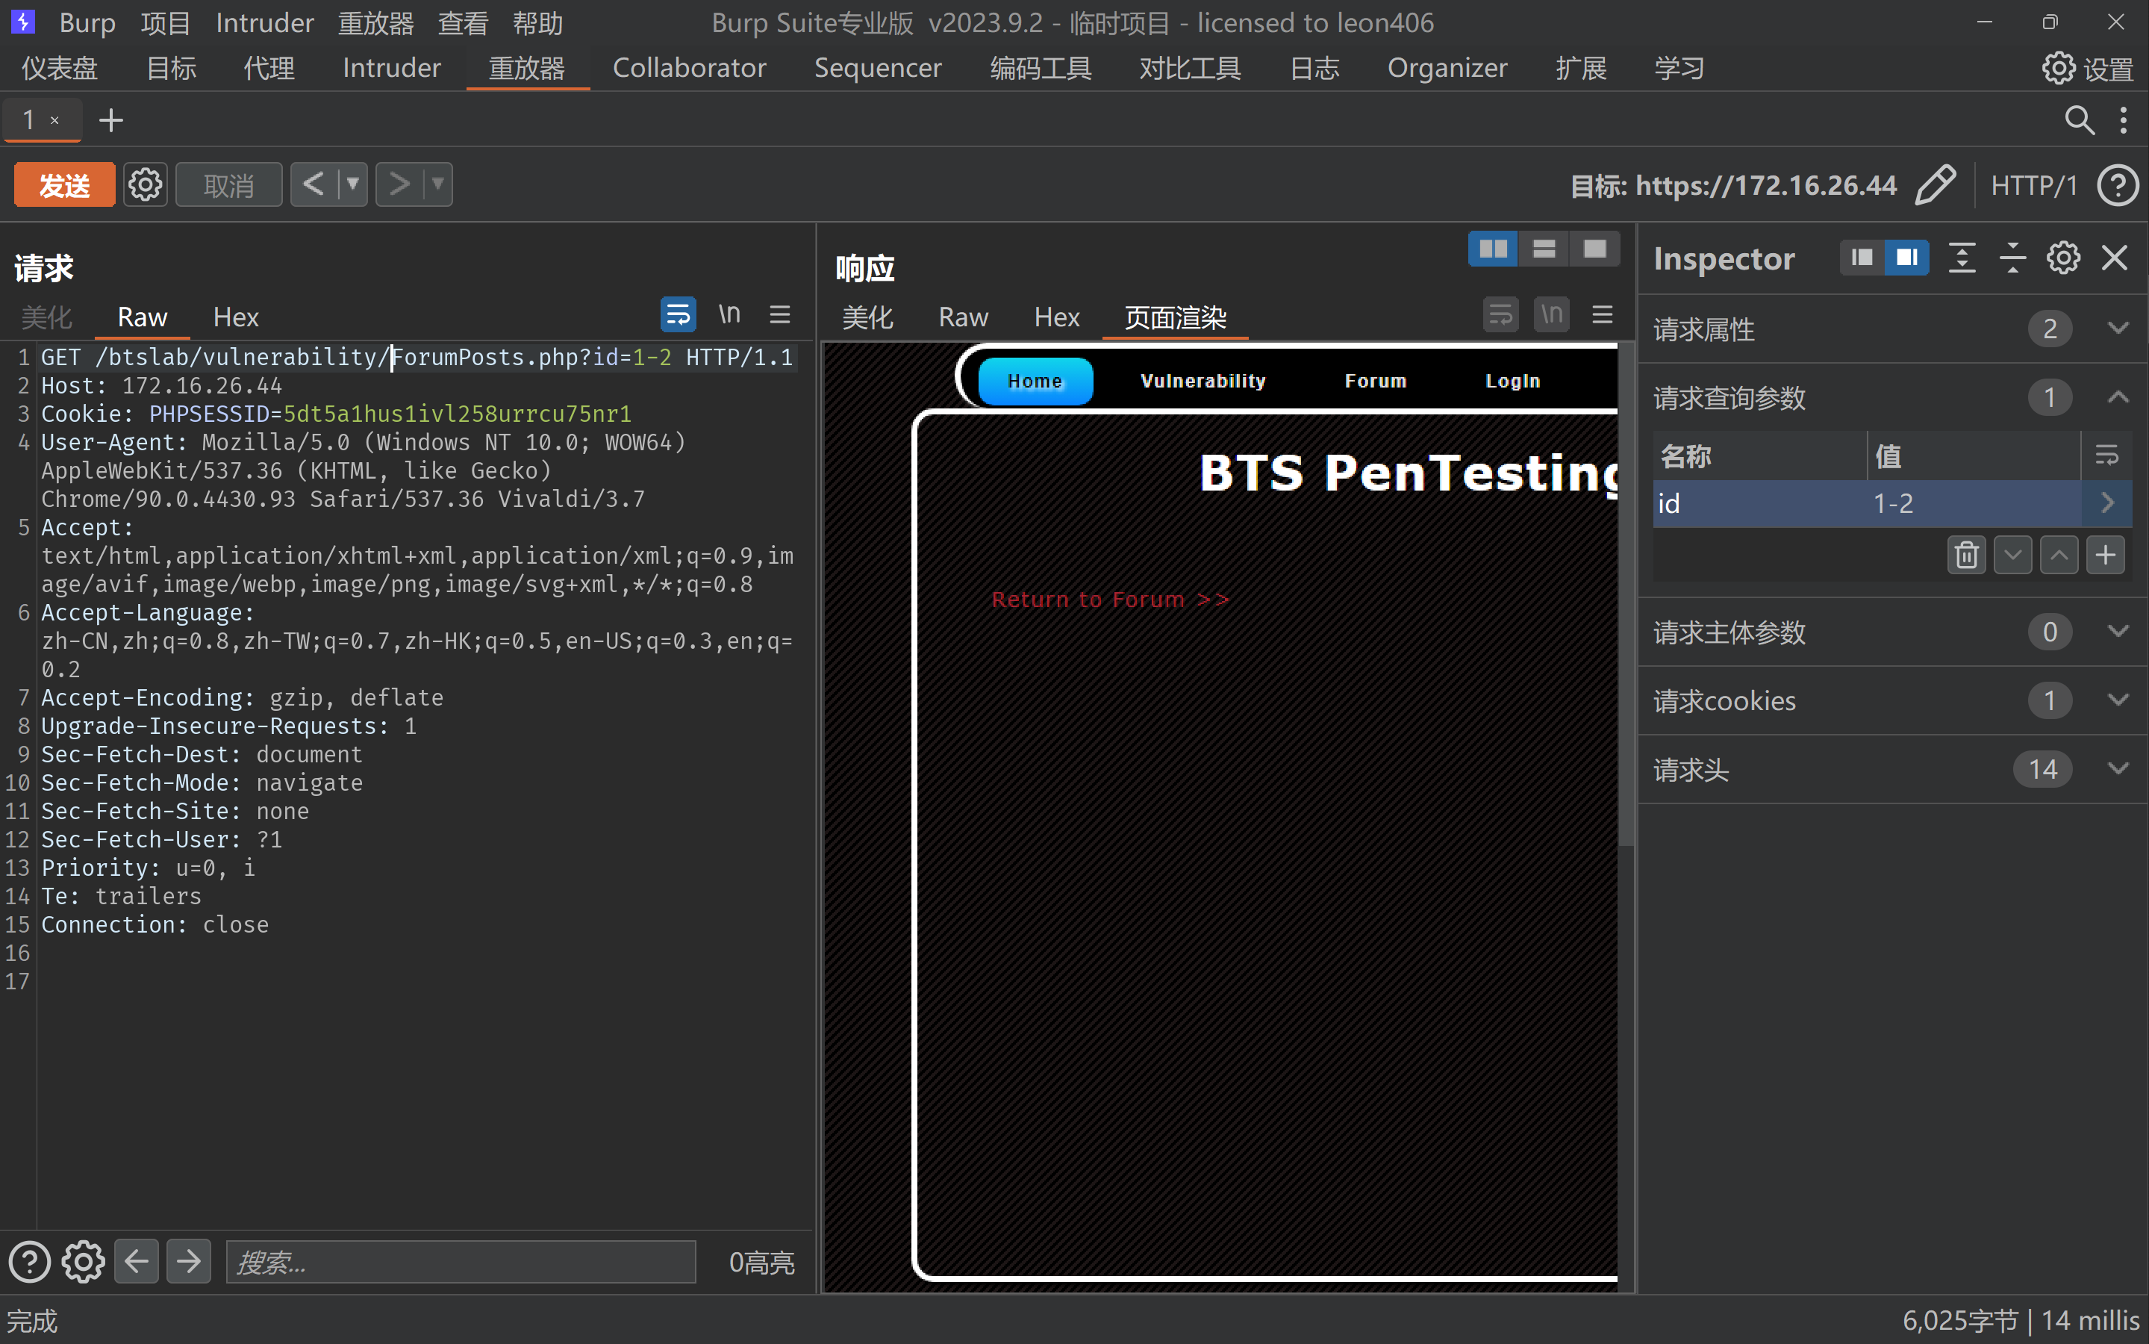Click the search magnifier in Repeater tab bar
2149x1344 pixels.
coord(2079,119)
